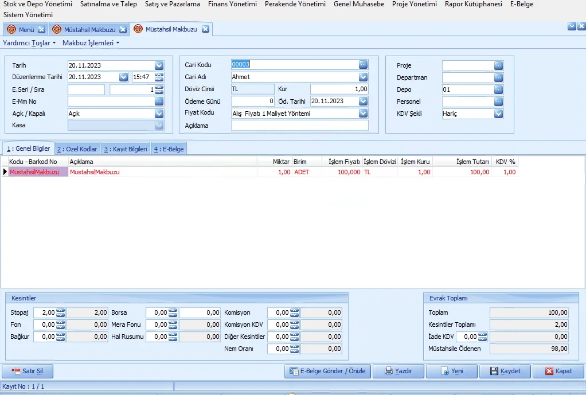This screenshot has height=395, width=586.
Task: Click the Proje field lookup button
Action: (x=498, y=65)
